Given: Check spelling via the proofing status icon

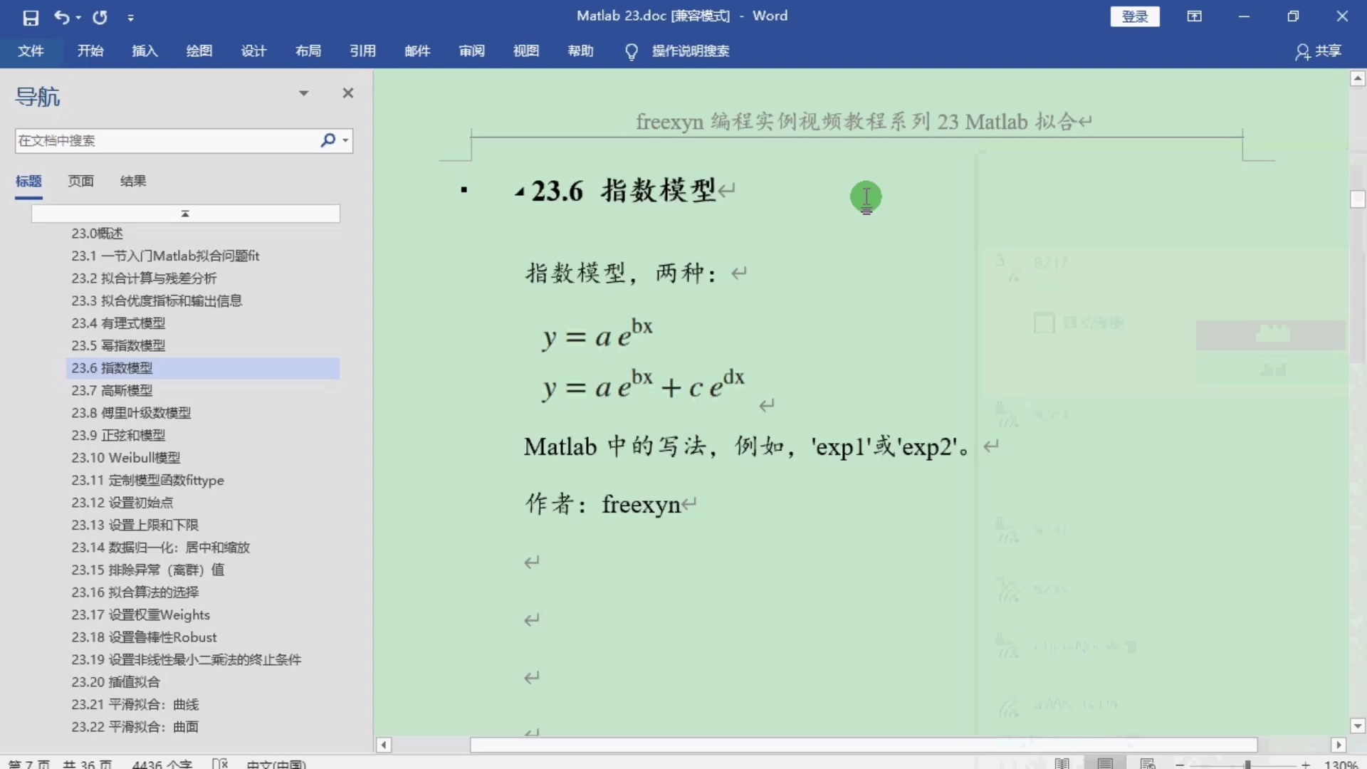Looking at the screenshot, I should click(220, 763).
